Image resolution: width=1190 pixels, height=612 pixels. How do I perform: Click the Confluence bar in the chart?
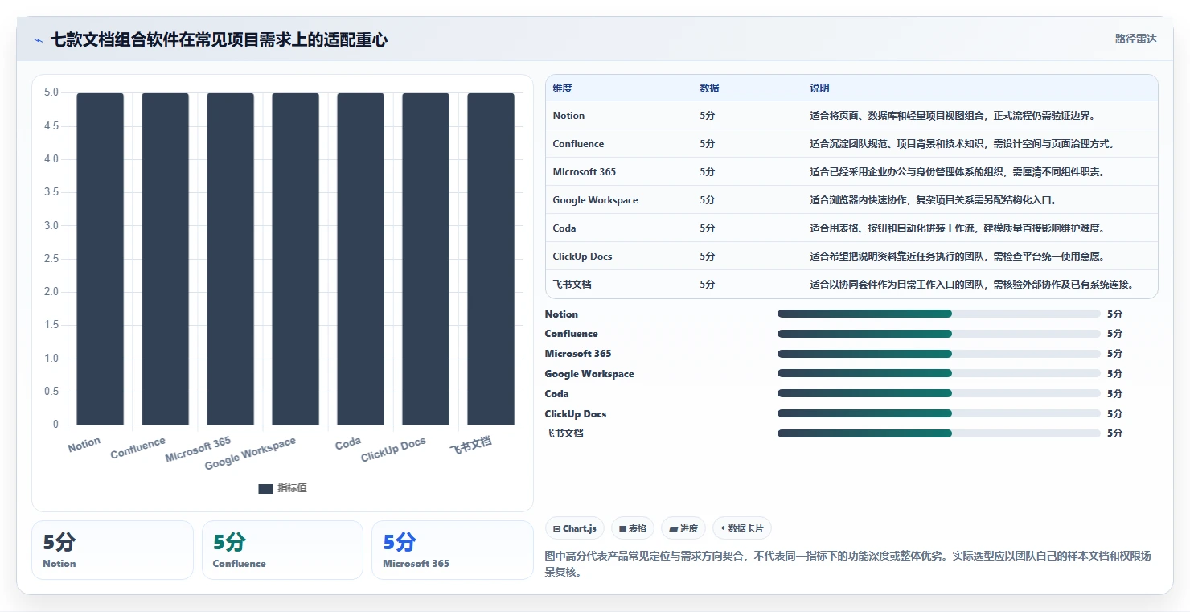point(166,259)
